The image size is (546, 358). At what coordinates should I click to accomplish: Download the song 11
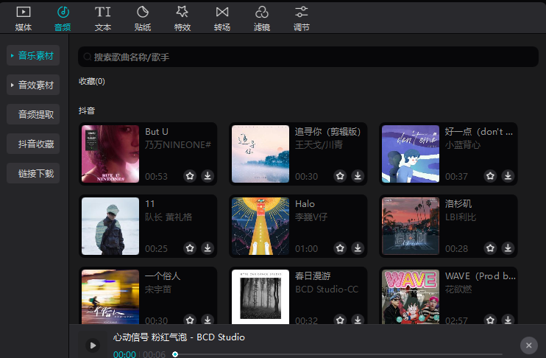(x=208, y=248)
